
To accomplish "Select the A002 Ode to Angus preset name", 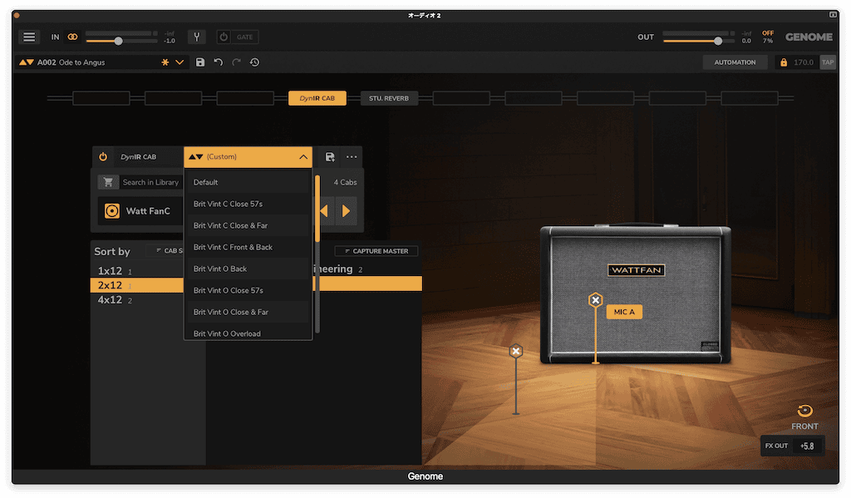I will pyautogui.click(x=71, y=62).
